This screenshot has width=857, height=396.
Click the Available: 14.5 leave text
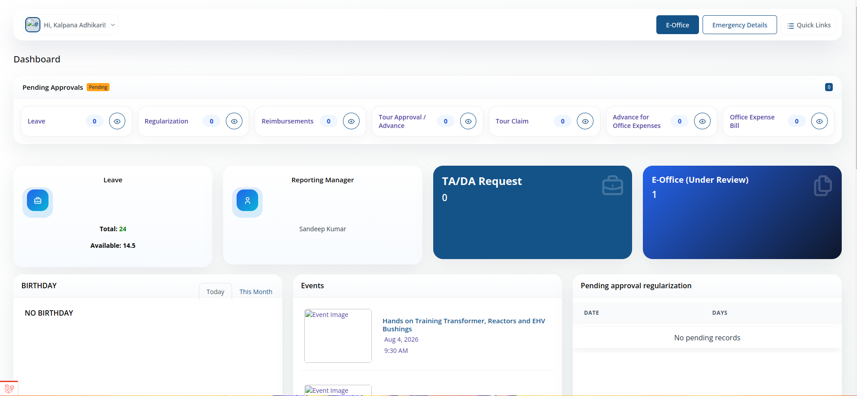tap(113, 246)
